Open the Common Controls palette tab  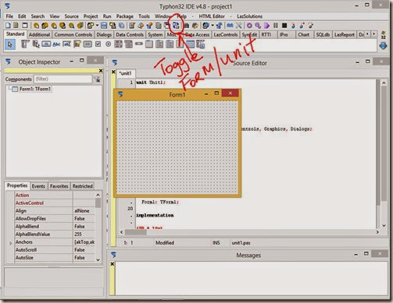(73, 34)
